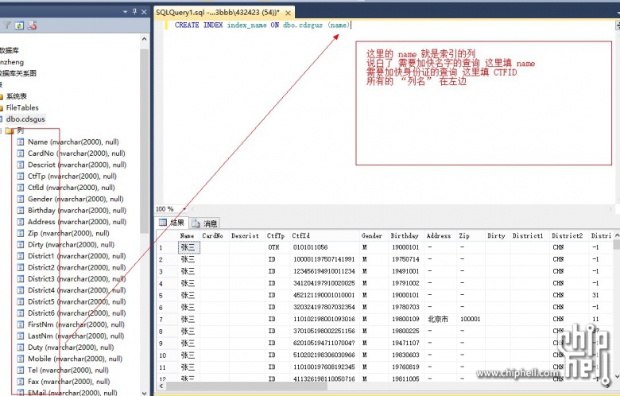620x396 pixels.
Task: Click the LastNm column icon in tree
Action: (x=21, y=336)
